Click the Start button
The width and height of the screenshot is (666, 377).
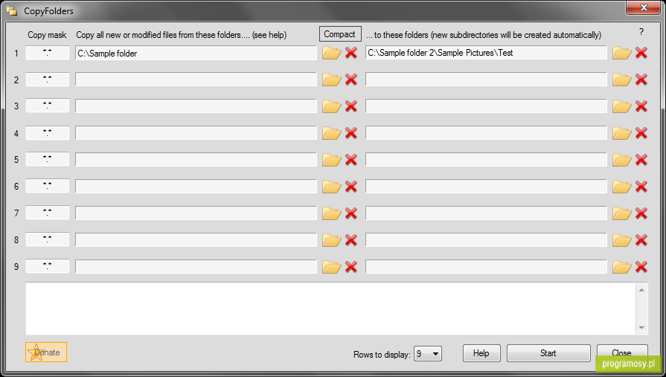pyautogui.click(x=548, y=353)
